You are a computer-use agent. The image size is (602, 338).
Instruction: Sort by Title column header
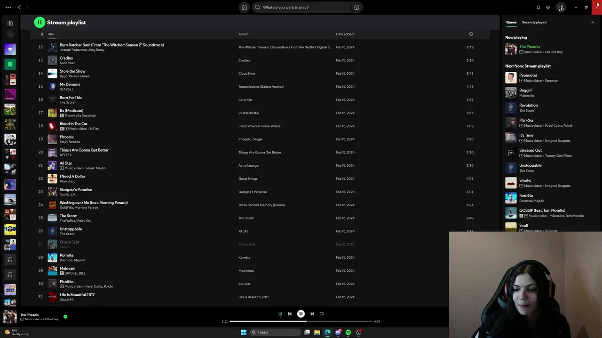(50, 34)
